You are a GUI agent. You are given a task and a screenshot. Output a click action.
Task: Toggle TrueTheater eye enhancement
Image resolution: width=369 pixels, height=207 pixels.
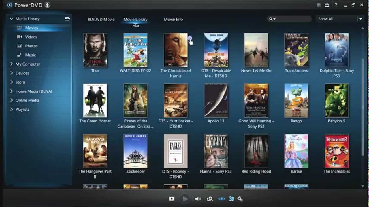pyautogui.click(x=222, y=199)
